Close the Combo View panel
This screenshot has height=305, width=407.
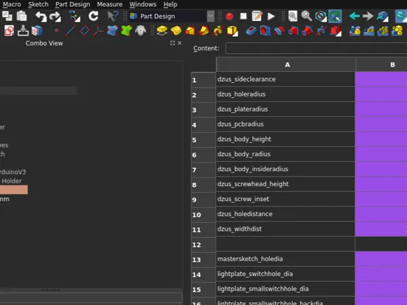[x=179, y=43]
